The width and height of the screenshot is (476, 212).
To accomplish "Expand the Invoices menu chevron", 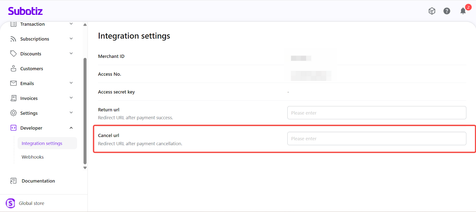I will [x=71, y=98].
